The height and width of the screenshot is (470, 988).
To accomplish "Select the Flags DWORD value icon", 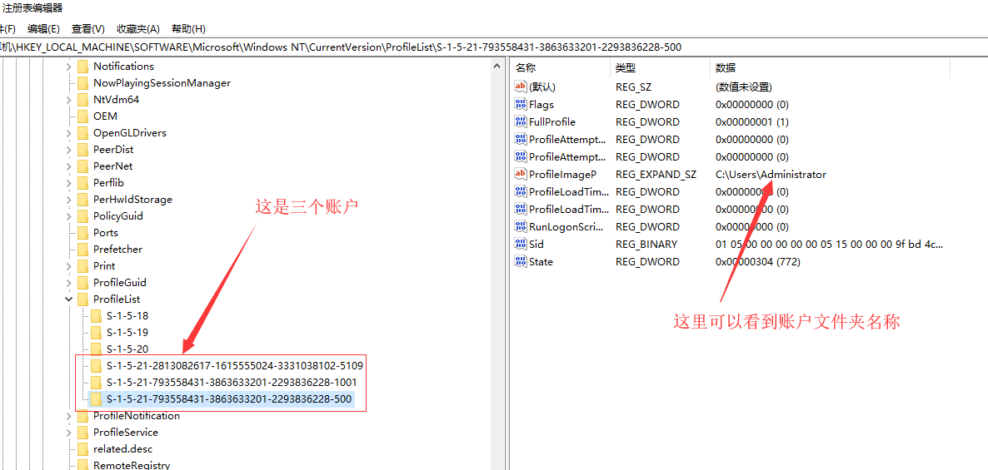I will 521,105.
